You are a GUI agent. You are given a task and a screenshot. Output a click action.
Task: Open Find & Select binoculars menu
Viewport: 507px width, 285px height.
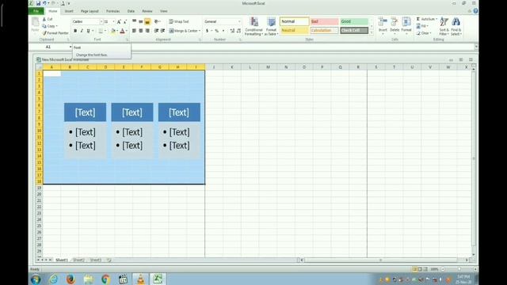[x=456, y=26]
